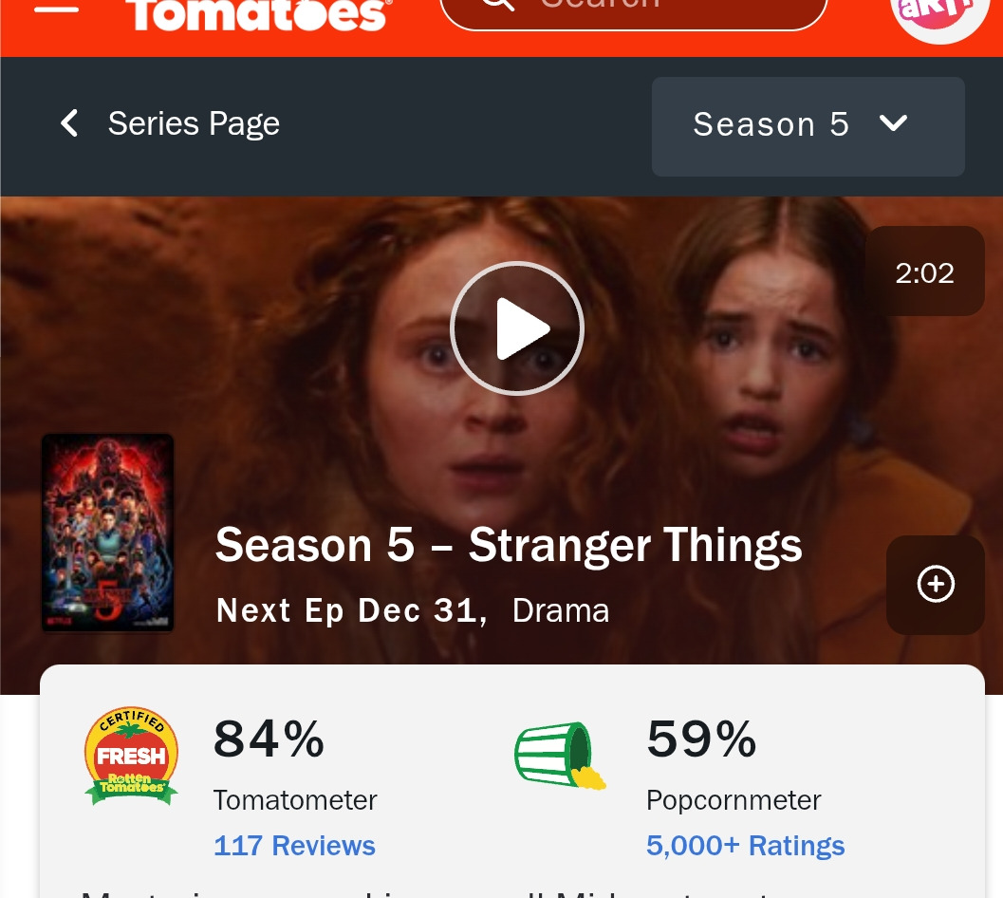Viewport: 1003px width, 898px height.
Task: Click the 59% Popcornmeter score
Action: pyautogui.click(x=701, y=739)
